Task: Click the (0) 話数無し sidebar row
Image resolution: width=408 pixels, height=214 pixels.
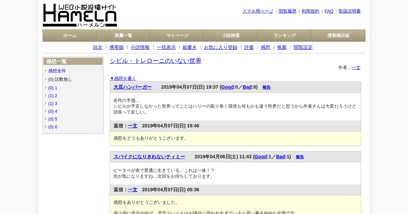Action: [60, 79]
